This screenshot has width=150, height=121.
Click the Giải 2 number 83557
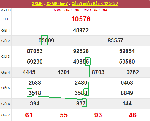coord(115,40)
